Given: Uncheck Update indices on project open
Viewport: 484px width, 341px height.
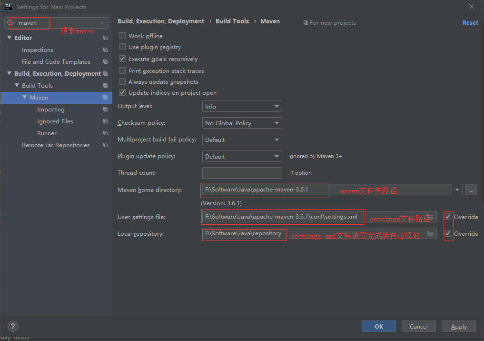Looking at the screenshot, I should 122,93.
